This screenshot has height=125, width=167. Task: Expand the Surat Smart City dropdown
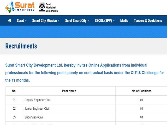tap(77, 21)
